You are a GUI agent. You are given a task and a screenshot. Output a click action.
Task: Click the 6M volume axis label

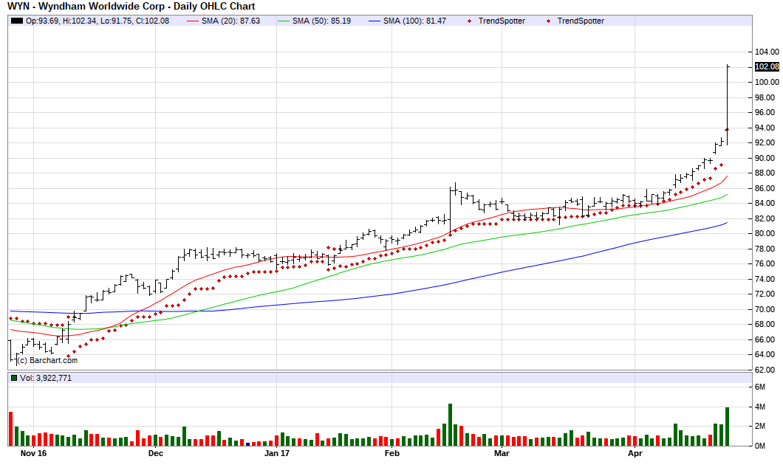(760, 387)
